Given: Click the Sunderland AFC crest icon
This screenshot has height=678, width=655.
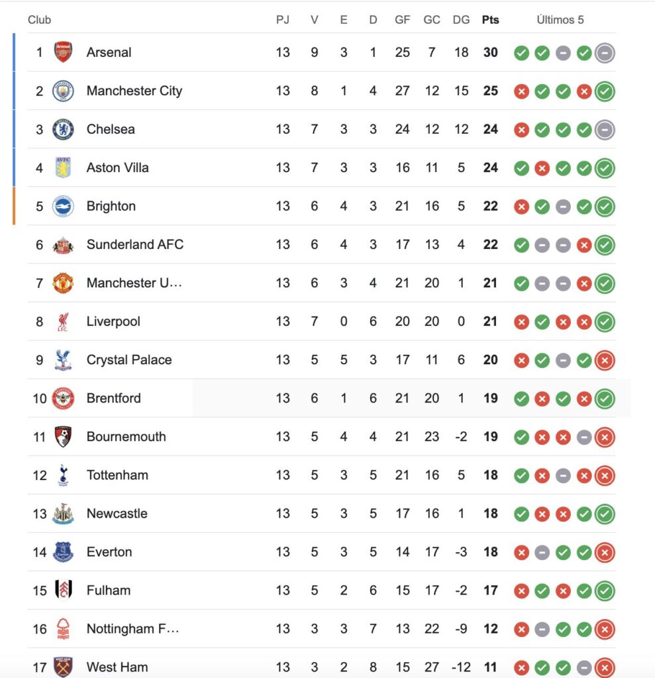Looking at the screenshot, I should [x=63, y=244].
